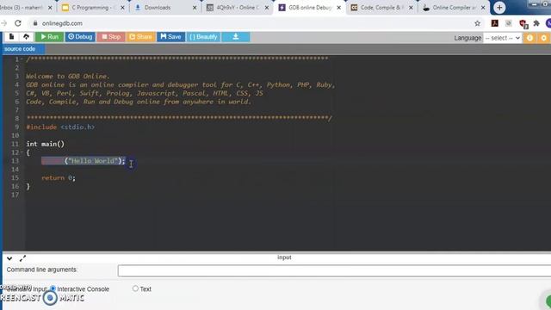Close the GDB online Debugger tab
Screen dimensions: 551x310
tap(338, 8)
